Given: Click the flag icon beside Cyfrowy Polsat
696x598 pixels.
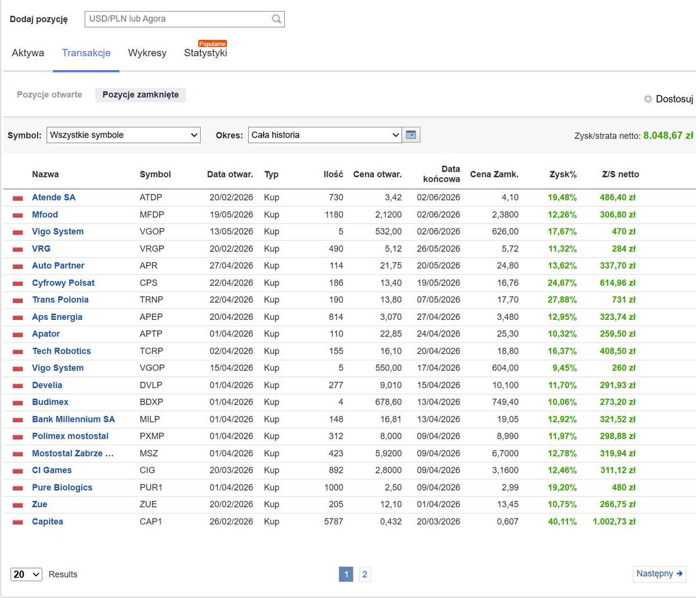Looking at the screenshot, I should click(18, 283).
